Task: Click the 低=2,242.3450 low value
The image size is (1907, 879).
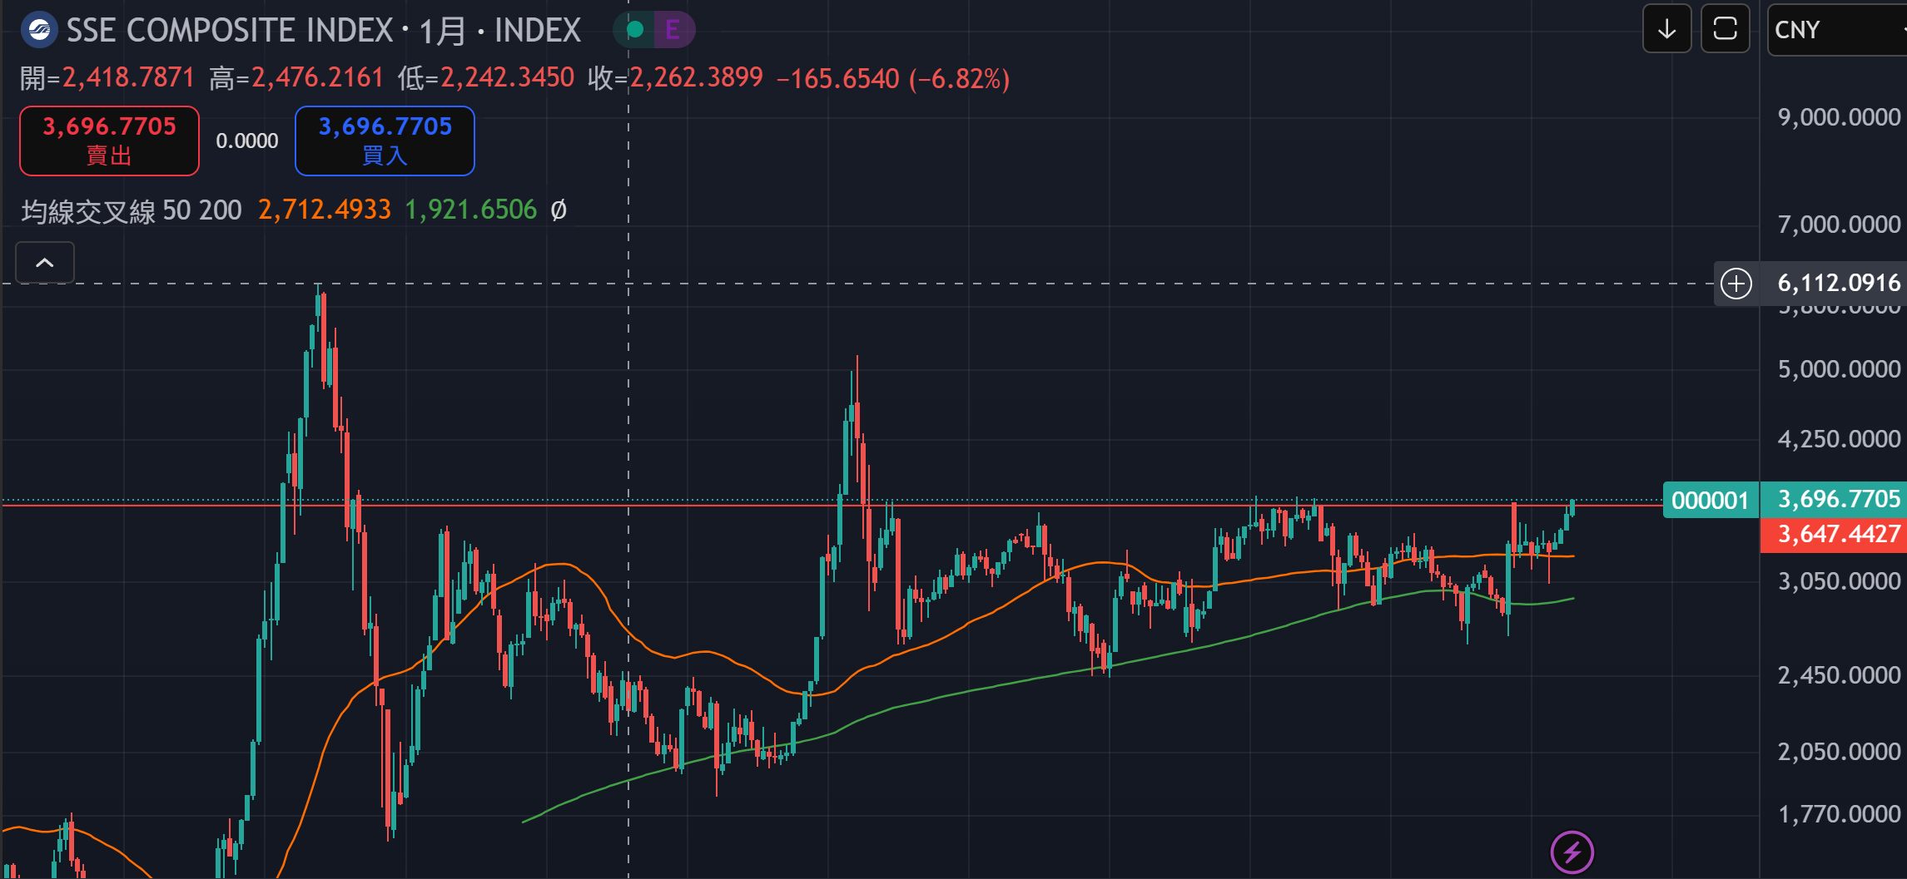Action: (486, 78)
